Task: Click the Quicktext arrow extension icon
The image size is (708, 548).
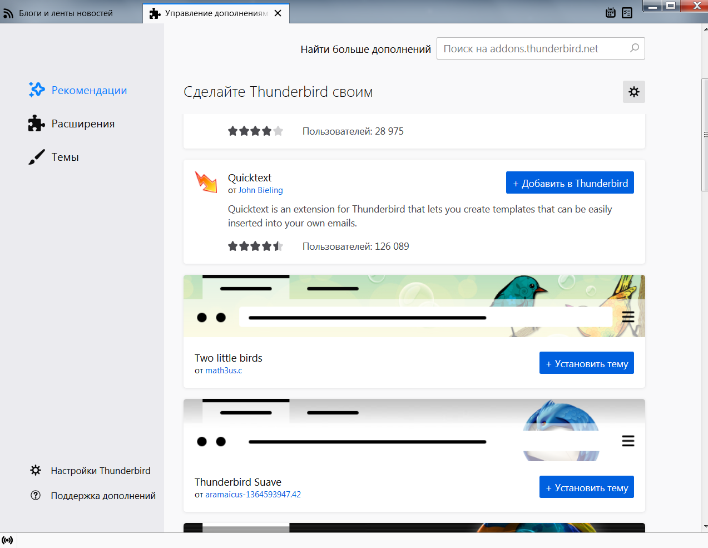Action: (x=206, y=182)
